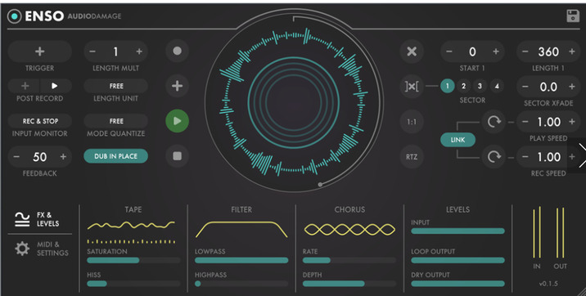Click the save preset floppy disk icon
The width and height of the screenshot is (586, 296).
coord(573,16)
